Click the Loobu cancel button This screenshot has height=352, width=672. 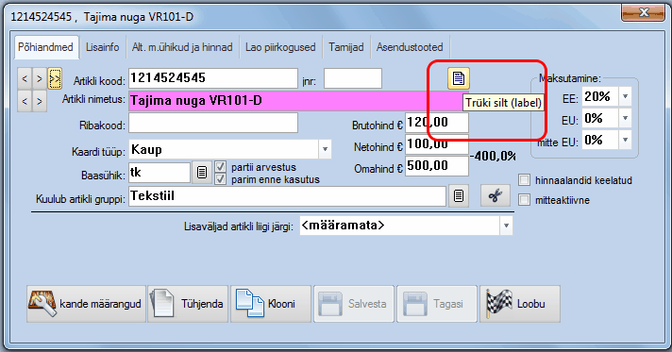[x=520, y=304]
